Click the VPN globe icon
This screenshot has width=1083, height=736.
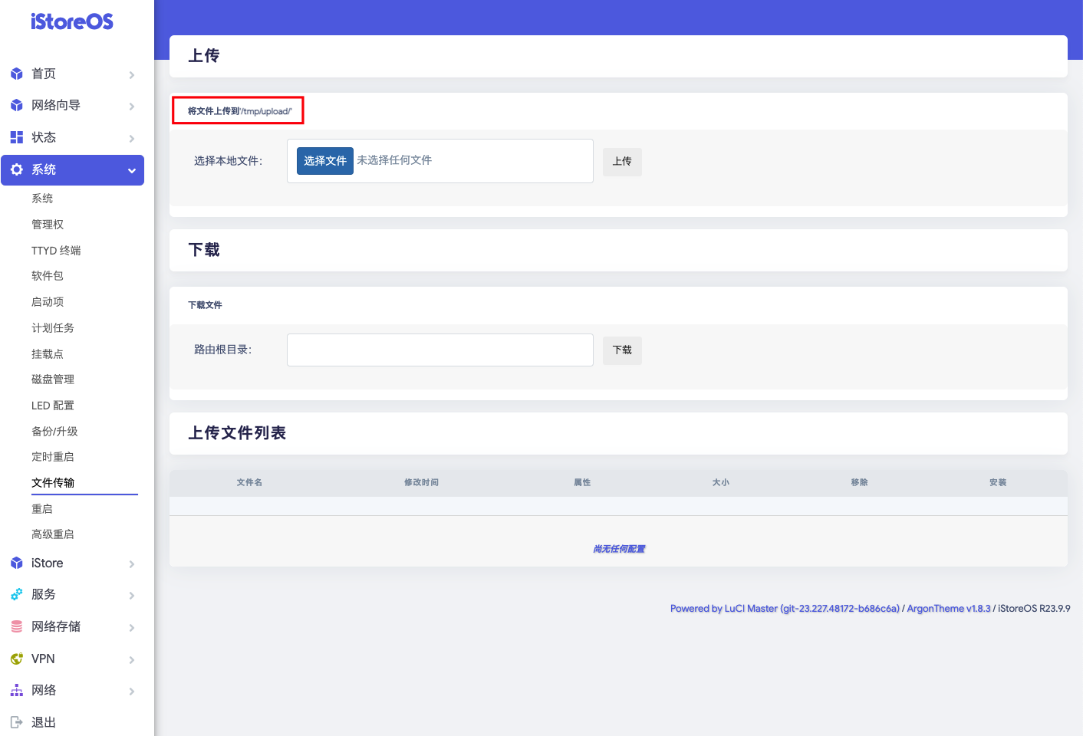[17, 659]
